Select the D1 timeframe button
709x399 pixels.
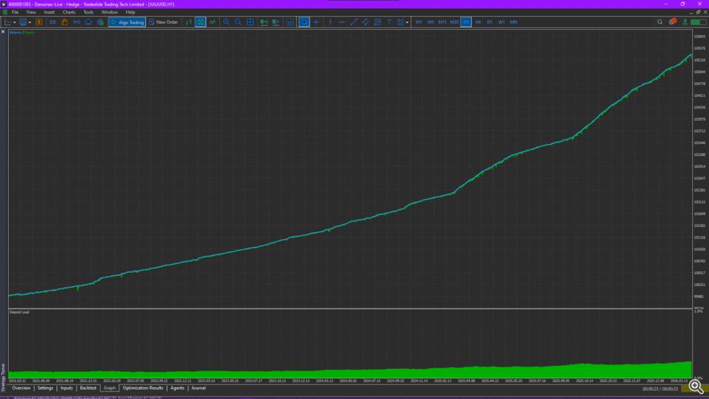490,22
